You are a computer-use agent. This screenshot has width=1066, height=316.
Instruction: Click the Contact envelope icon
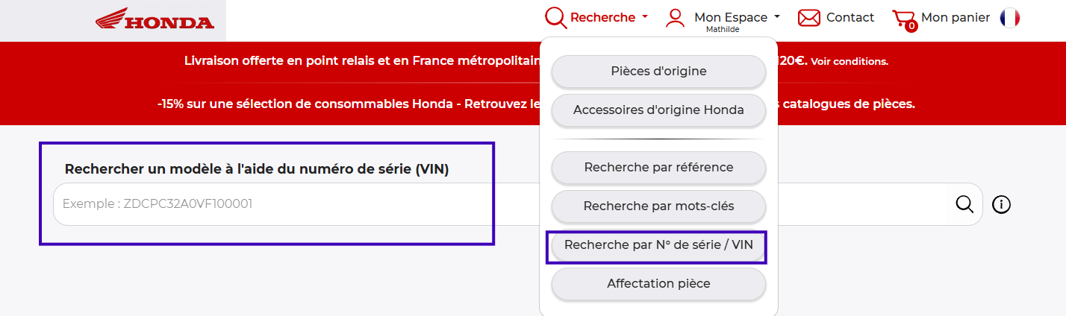point(808,18)
